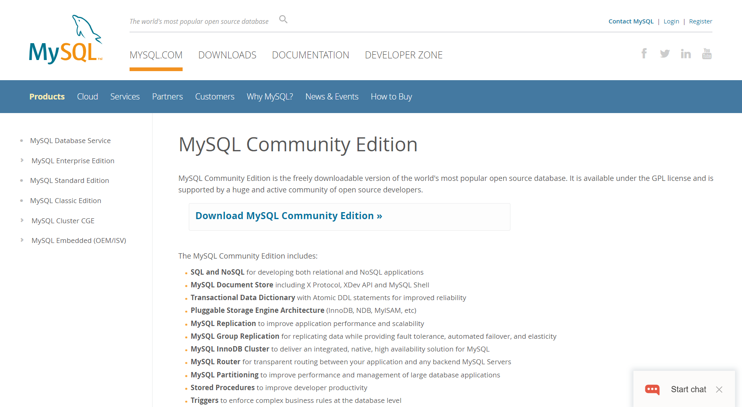Open MySQL Cluster CGE sidebar link

point(63,221)
